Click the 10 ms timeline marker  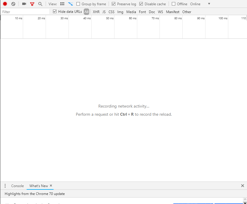pos(19,18)
